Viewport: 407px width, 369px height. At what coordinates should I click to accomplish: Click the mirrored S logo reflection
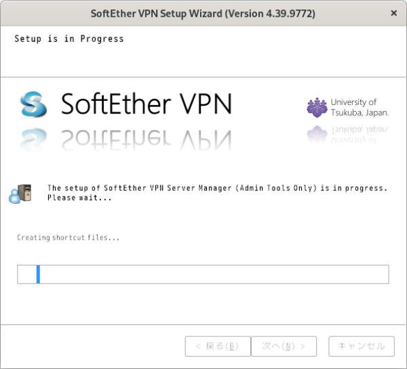(33, 137)
